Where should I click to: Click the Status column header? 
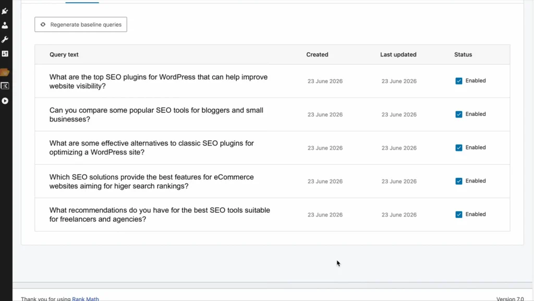(x=463, y=54)
